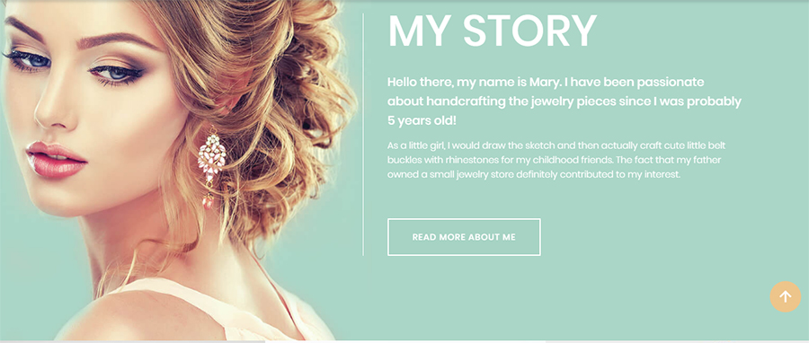Viewport: 809px width, 343px height.
Task: Click the paragraph starting "As a little girl"
Action: [x=556, y=160]
